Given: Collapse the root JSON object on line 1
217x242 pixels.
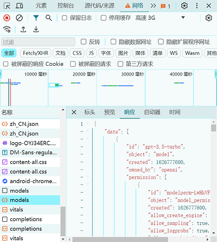Looking at the screenshot, I should click(87, 123).
